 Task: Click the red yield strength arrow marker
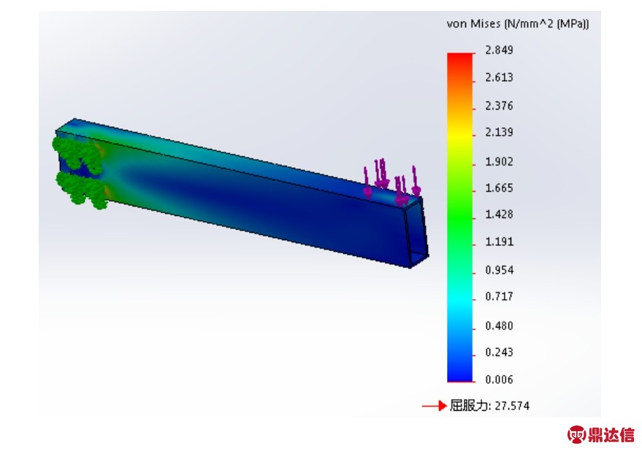pyautogui.click(x=434, y=406)
